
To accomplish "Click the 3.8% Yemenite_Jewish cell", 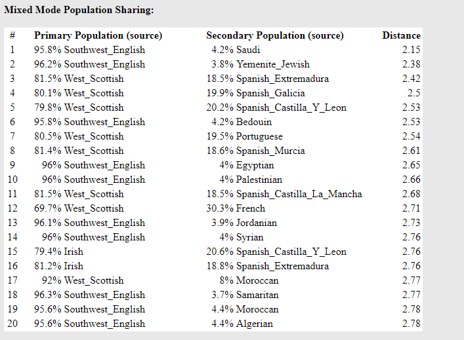I will point(261,64).
